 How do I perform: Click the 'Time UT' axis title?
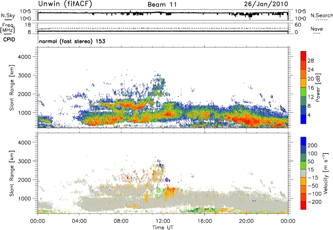(x=163, y=228)
